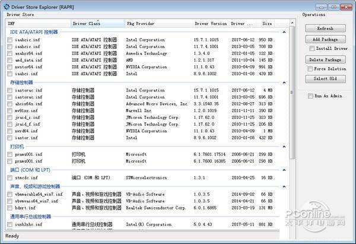Select the prnms001.inf version 6.1.7600.16385 cell
The height and width of the screenshot is (244, 356).
point(209,161)
